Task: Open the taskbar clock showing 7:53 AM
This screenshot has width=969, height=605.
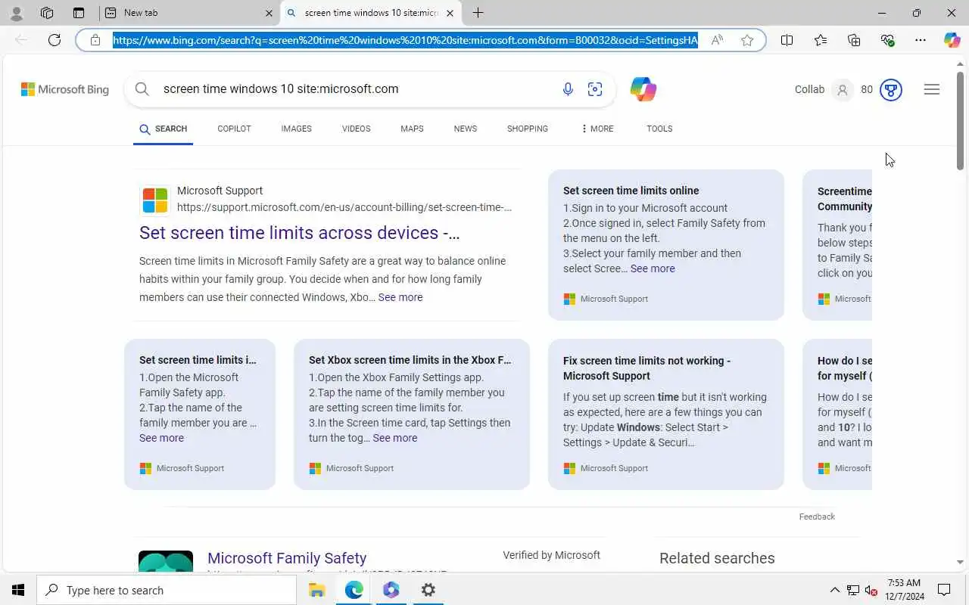Action: click(904, 590)
